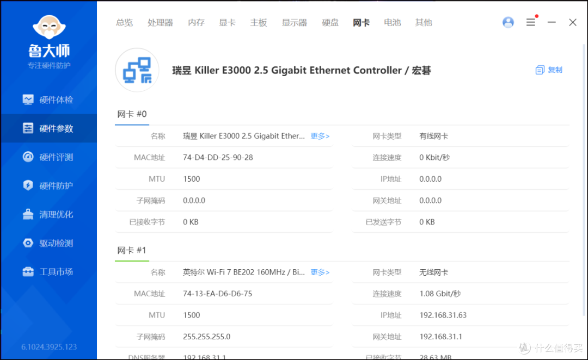Click the version number 6.1024.3925.123
The height and width of the screenshot is (360, 588).
pyautogui.click(x=49, y=347)
